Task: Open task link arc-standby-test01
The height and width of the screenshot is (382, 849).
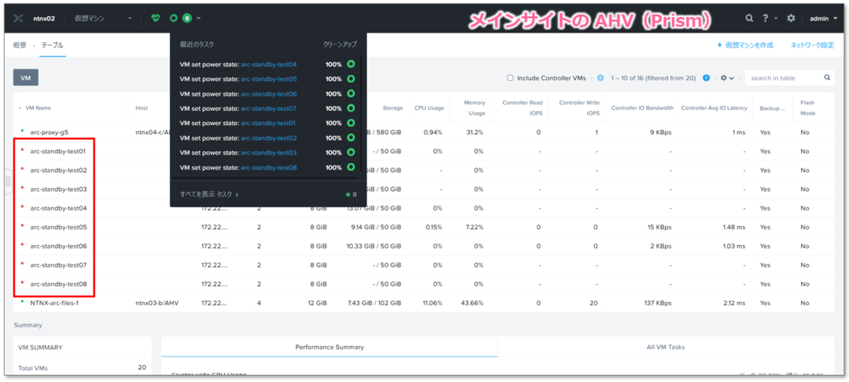Action: [x=268, y=123]
